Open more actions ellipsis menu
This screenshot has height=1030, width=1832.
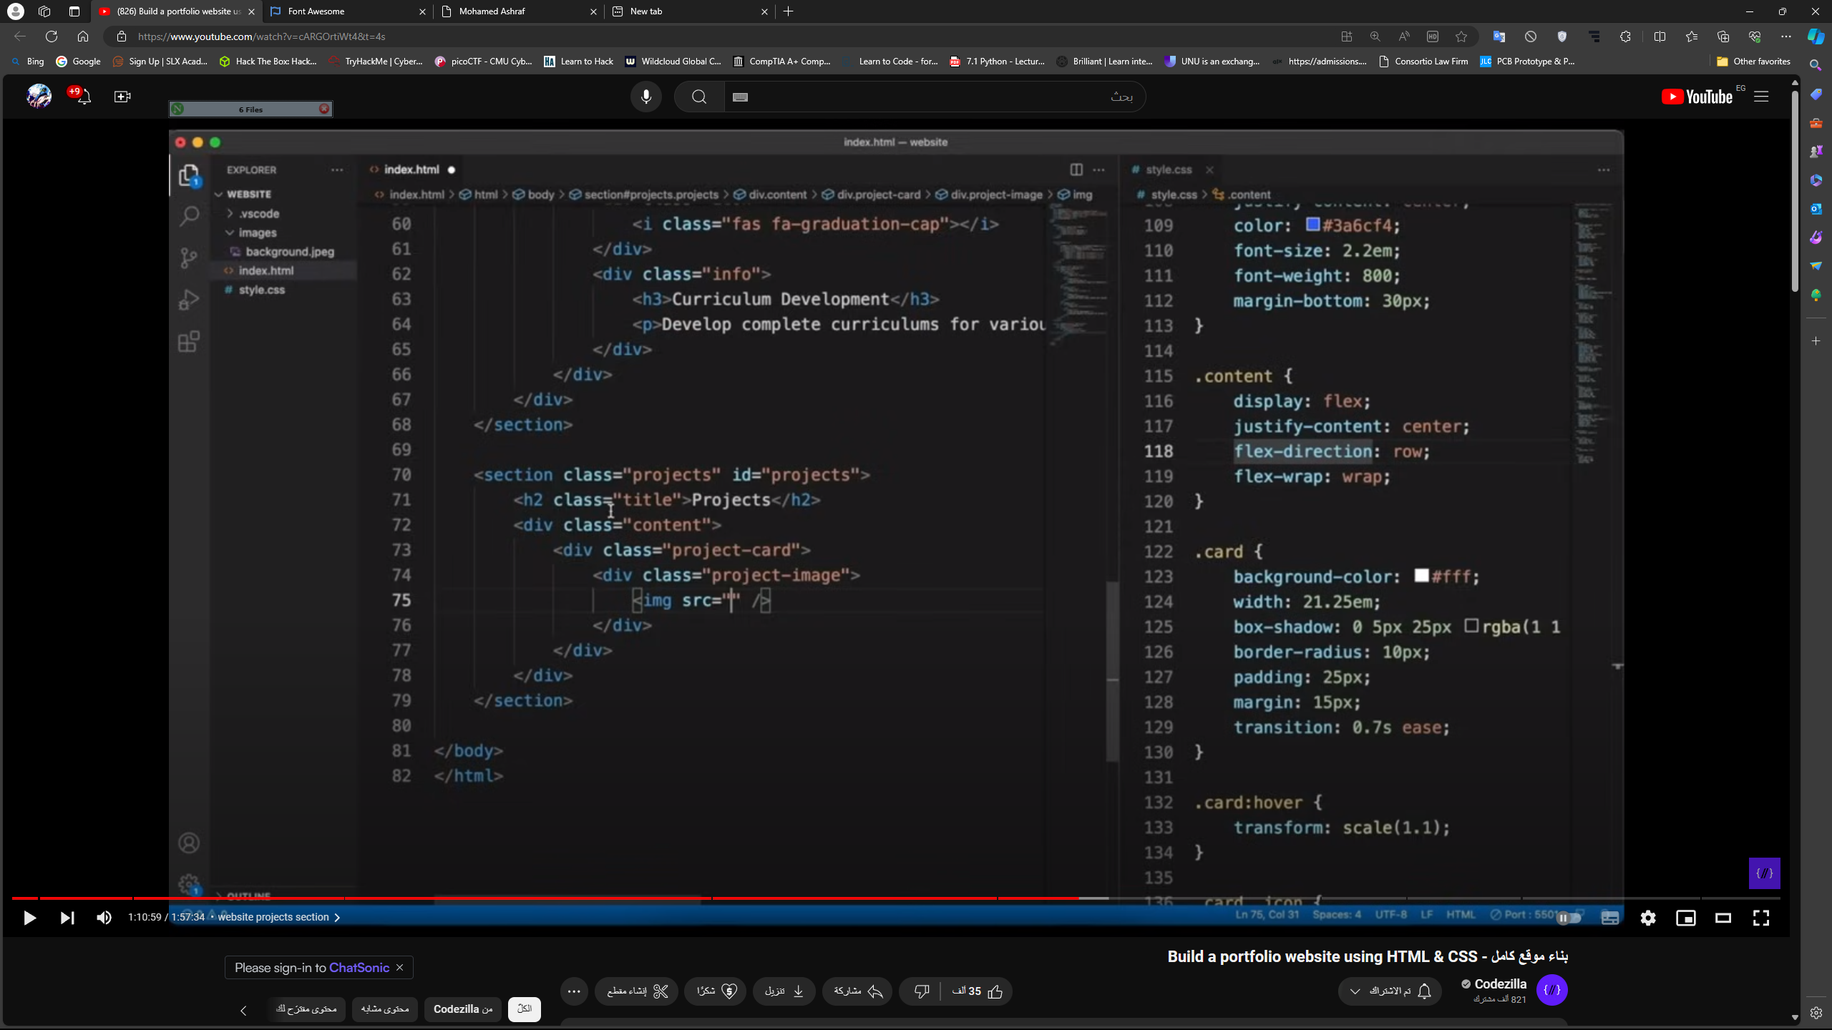574,991
